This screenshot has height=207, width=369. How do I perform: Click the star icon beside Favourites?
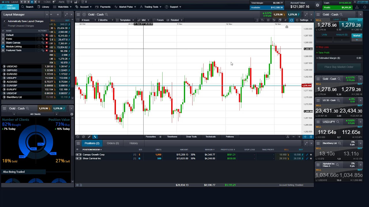pyautogui.click(x=160, y=137)
